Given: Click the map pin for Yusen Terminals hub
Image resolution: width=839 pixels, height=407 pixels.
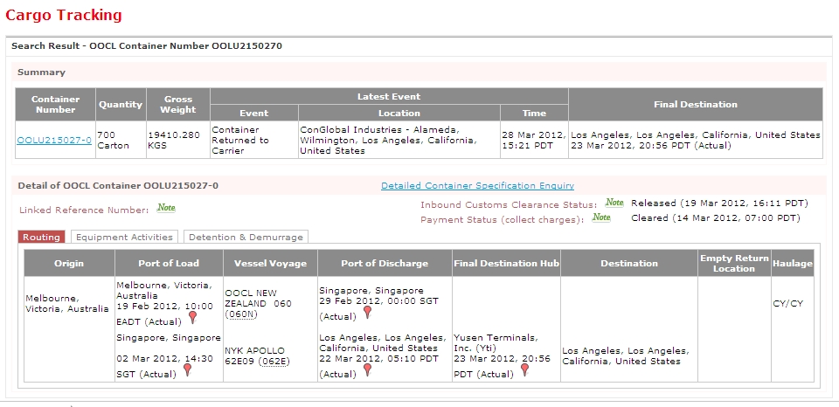Looking at the screenshot, I should (524, 369).
